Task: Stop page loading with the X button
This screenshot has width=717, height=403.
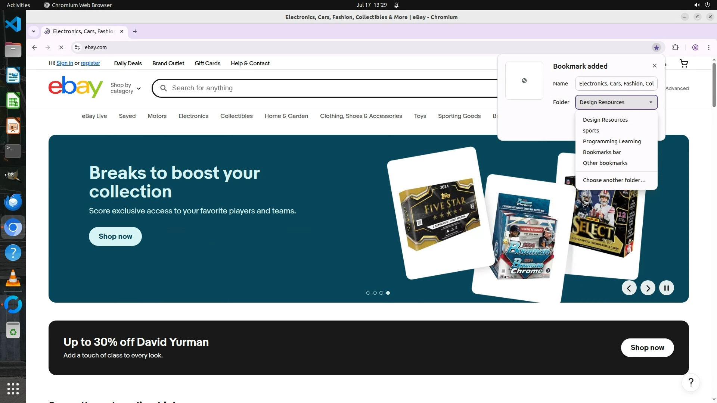Action: [x=61, y=47]
